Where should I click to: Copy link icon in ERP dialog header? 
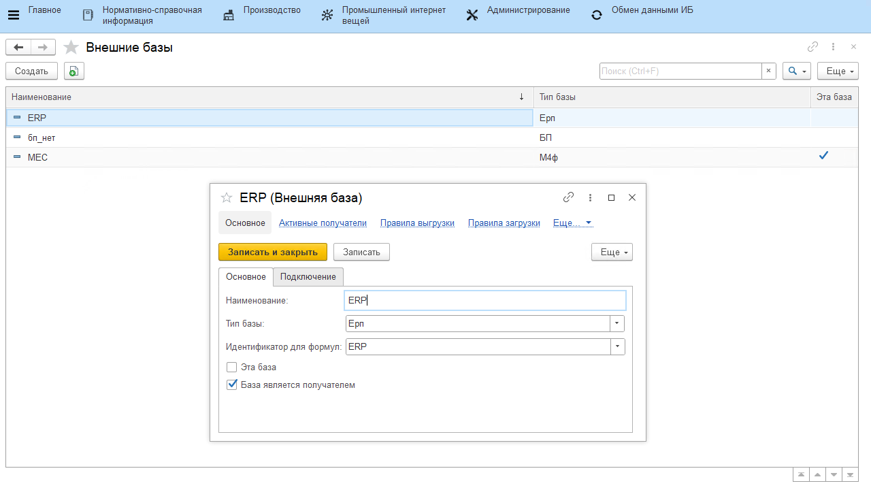(569, 197)
